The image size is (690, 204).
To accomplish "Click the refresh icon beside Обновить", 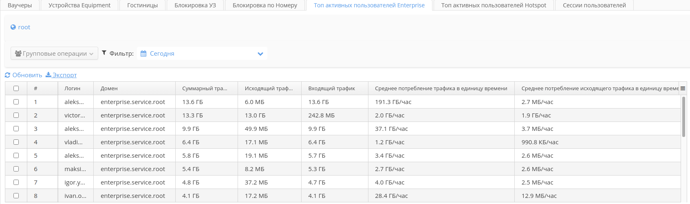I will 7,75.
